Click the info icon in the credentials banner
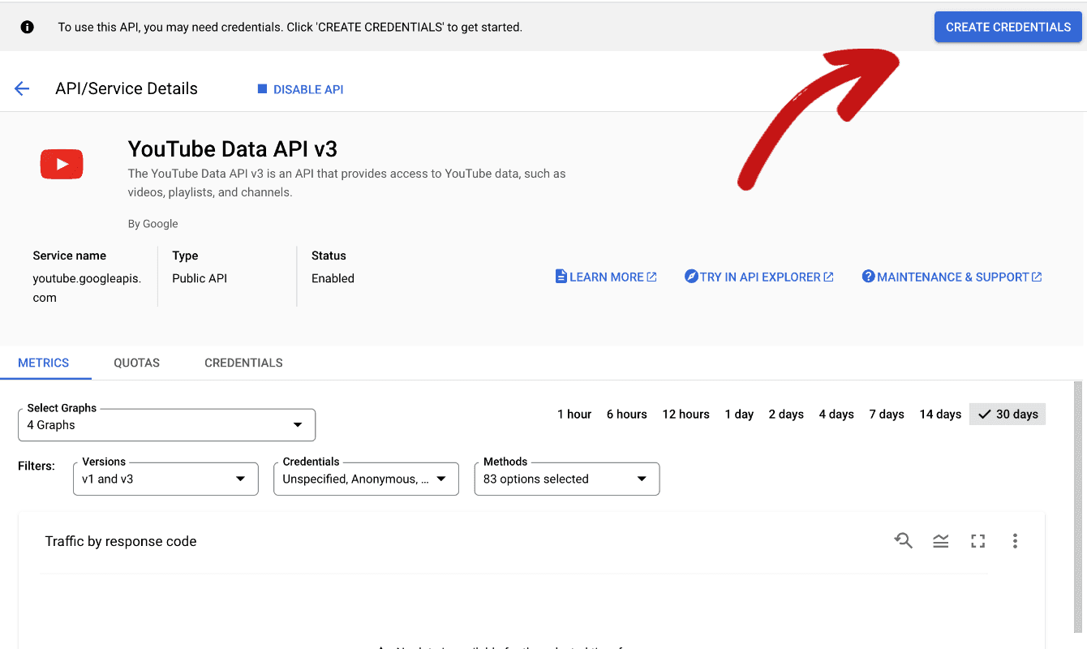Viewport: 1087px width, 649px height. point(28,27)
